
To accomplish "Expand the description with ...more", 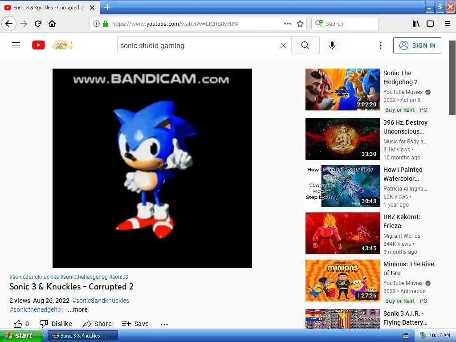I will point(77,310).
